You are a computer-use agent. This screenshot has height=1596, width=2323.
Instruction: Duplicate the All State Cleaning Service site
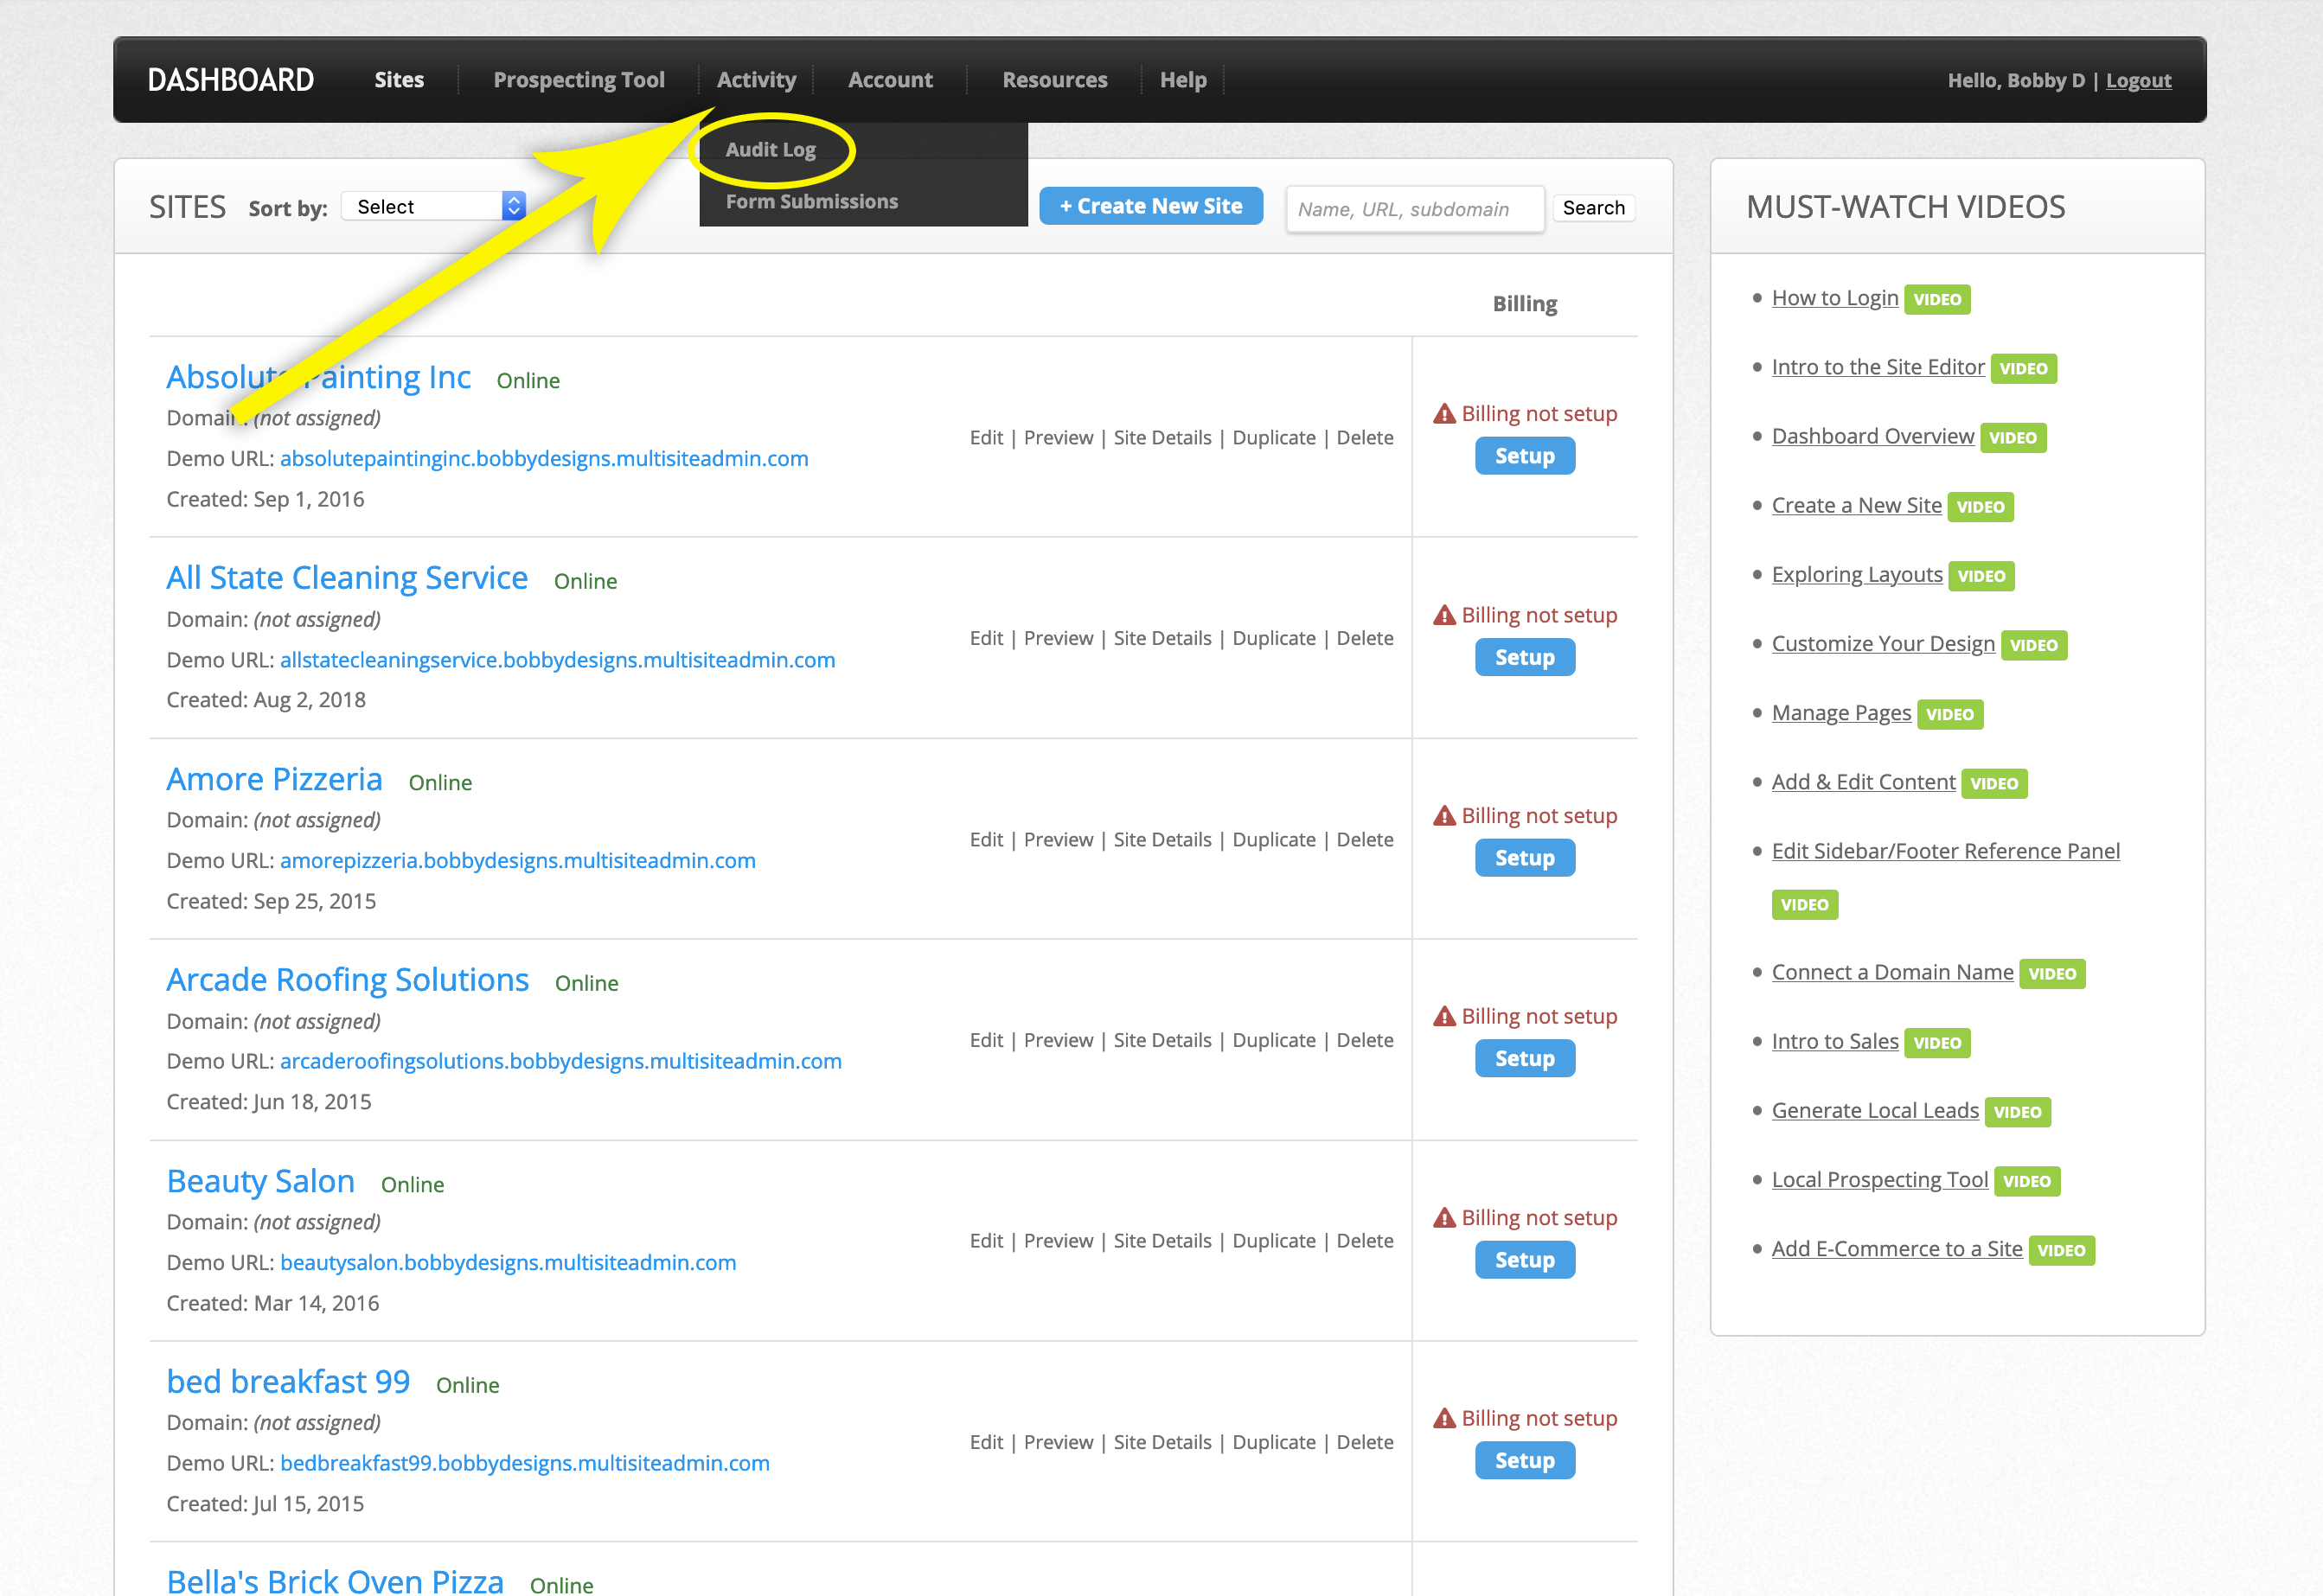pos(1274,639)
